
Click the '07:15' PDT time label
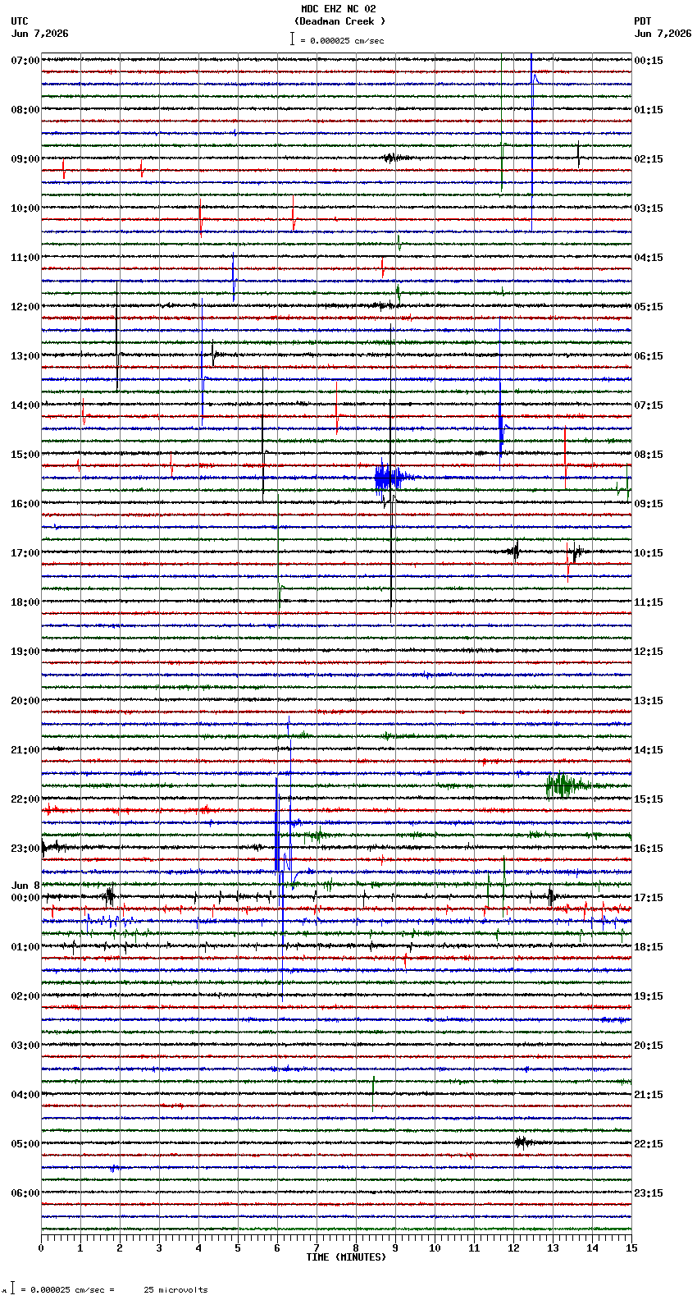[x=649, y=405]
